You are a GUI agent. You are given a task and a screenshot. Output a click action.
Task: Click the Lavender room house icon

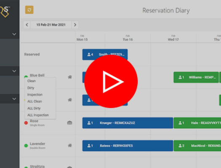70,145
